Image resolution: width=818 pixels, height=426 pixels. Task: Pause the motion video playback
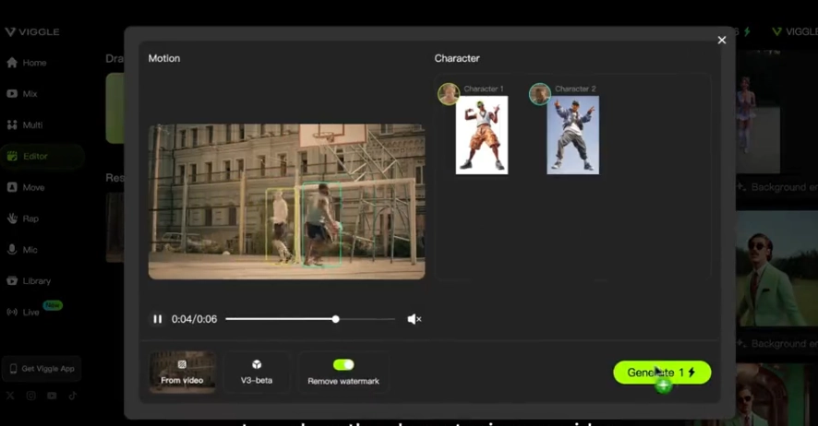(158, 319)
